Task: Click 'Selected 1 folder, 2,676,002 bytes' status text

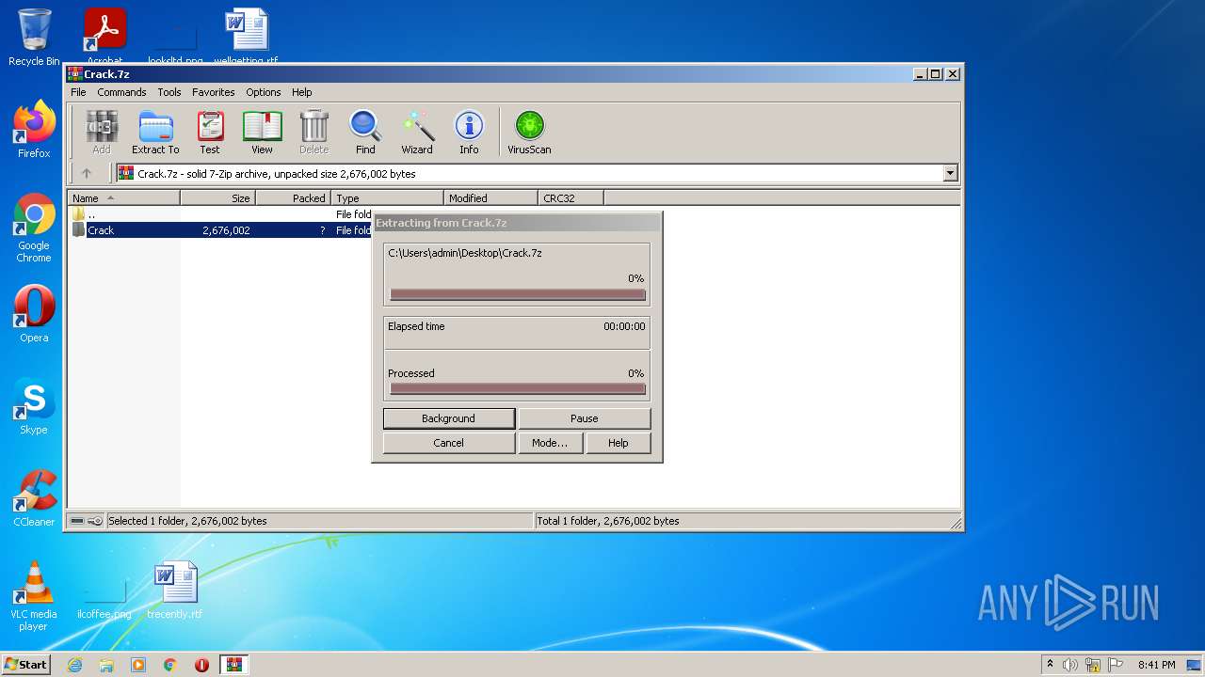Action: (187, 521)
